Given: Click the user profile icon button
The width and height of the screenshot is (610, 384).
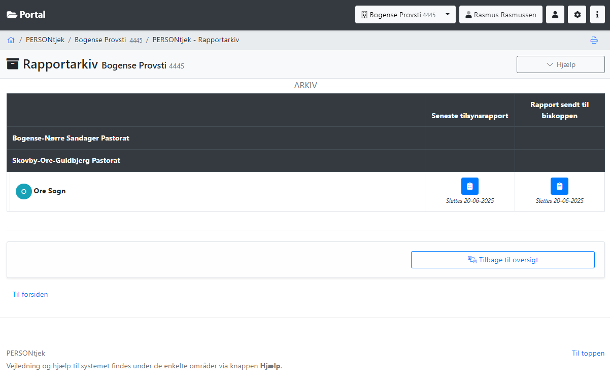Looking at the screenshot, I should [x=555, y=15].
